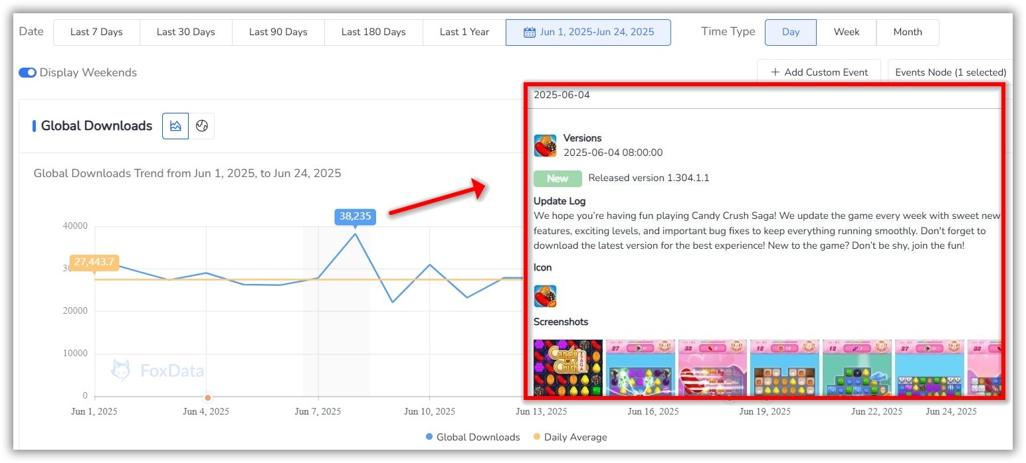
Task: Click the 38,235 peak value label
Action: 356,216
